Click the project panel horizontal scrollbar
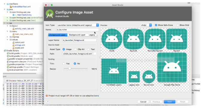Viewport: 204px width, 108px height. tap(19, 73)
